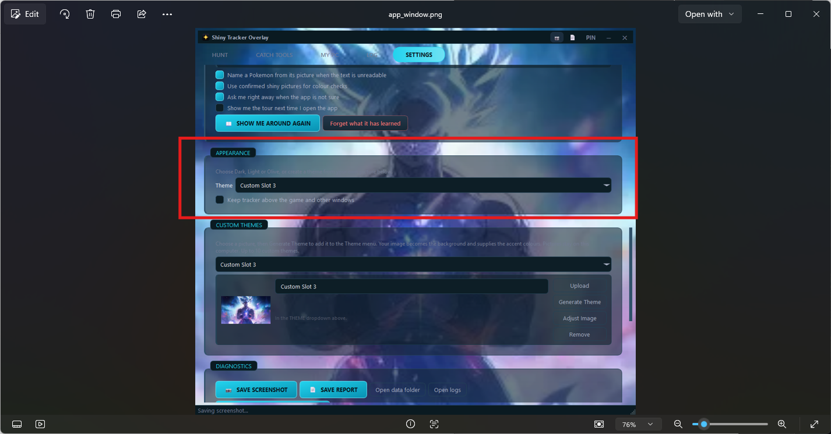The height and width of the screenshot is (434, 831).
Task: Check 'Keep tracker above the game' box
Action: point(220,200)
